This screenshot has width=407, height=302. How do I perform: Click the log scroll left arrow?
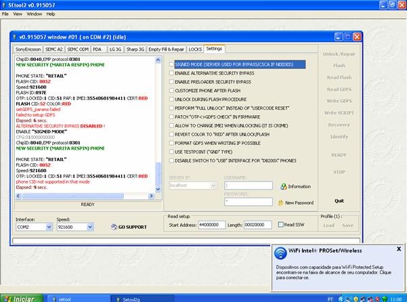pyautogui.click(x=18, y=196)
